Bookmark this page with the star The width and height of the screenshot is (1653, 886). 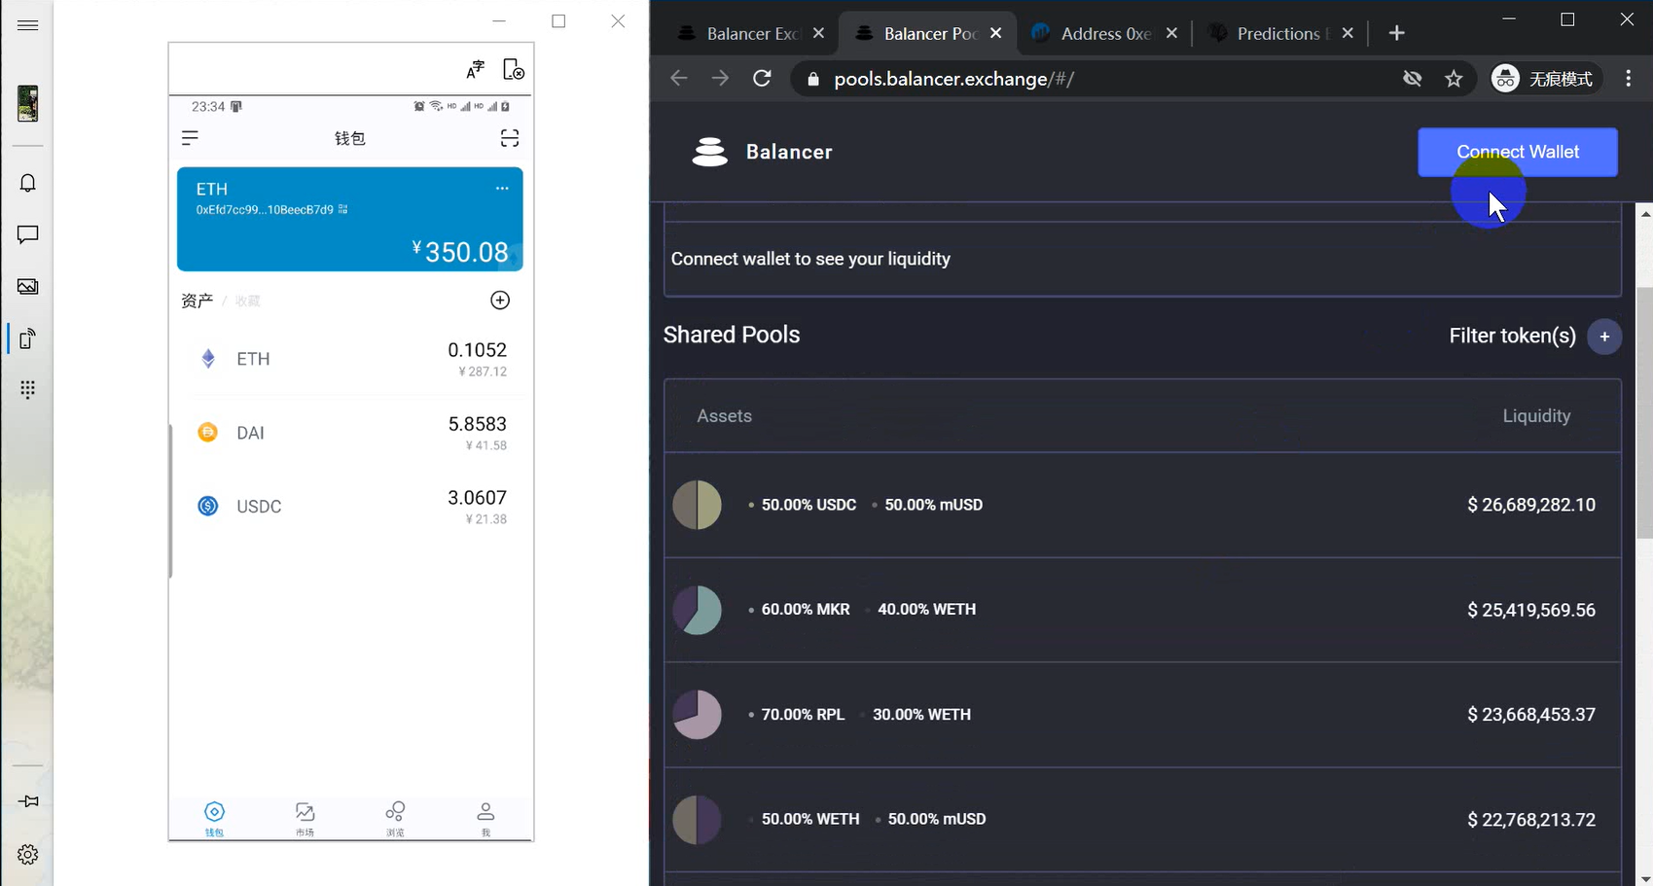[x=1454, y=79]
